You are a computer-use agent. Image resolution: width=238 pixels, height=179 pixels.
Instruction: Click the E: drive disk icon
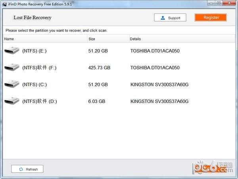point(12,51)
